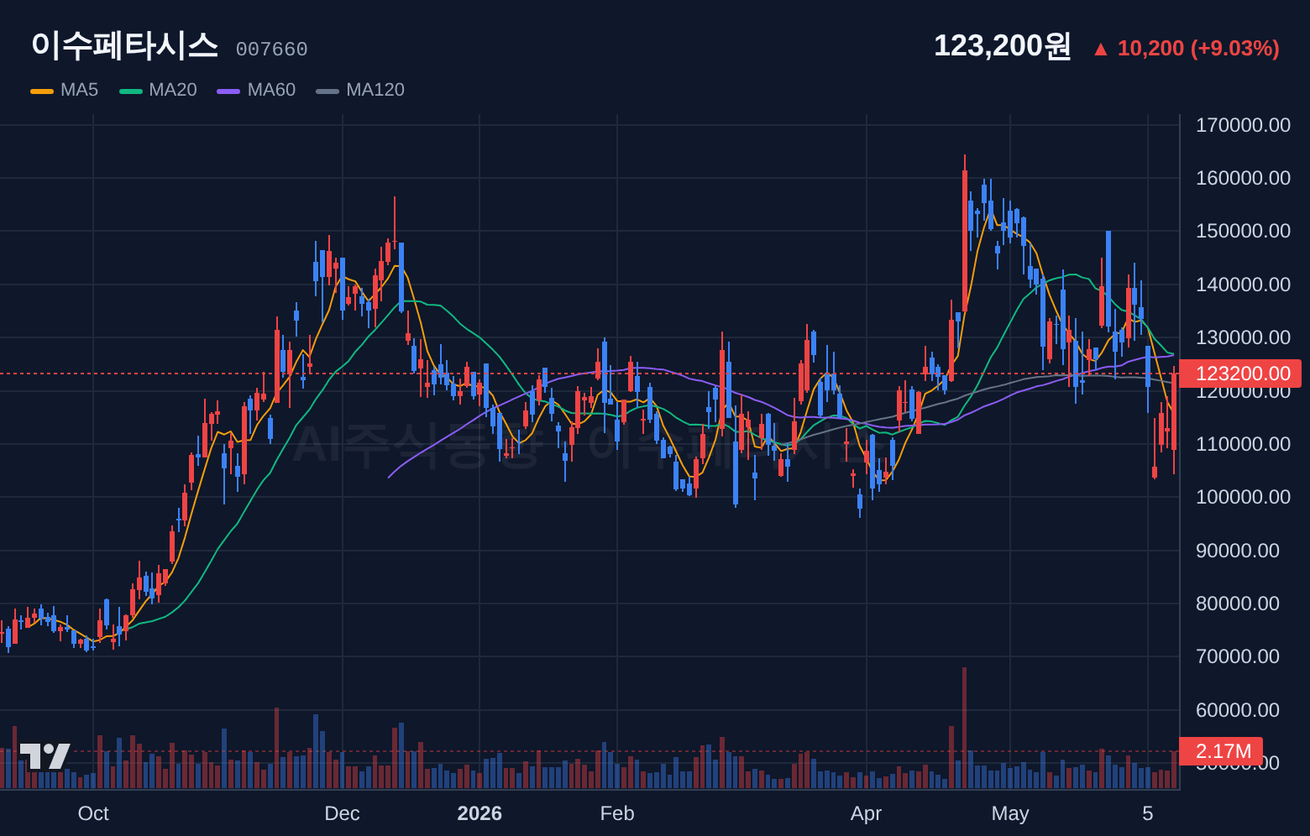Screen dimensions: 1310x836
Task: Select the 2026 time axis label
Action: click(479, 813)
